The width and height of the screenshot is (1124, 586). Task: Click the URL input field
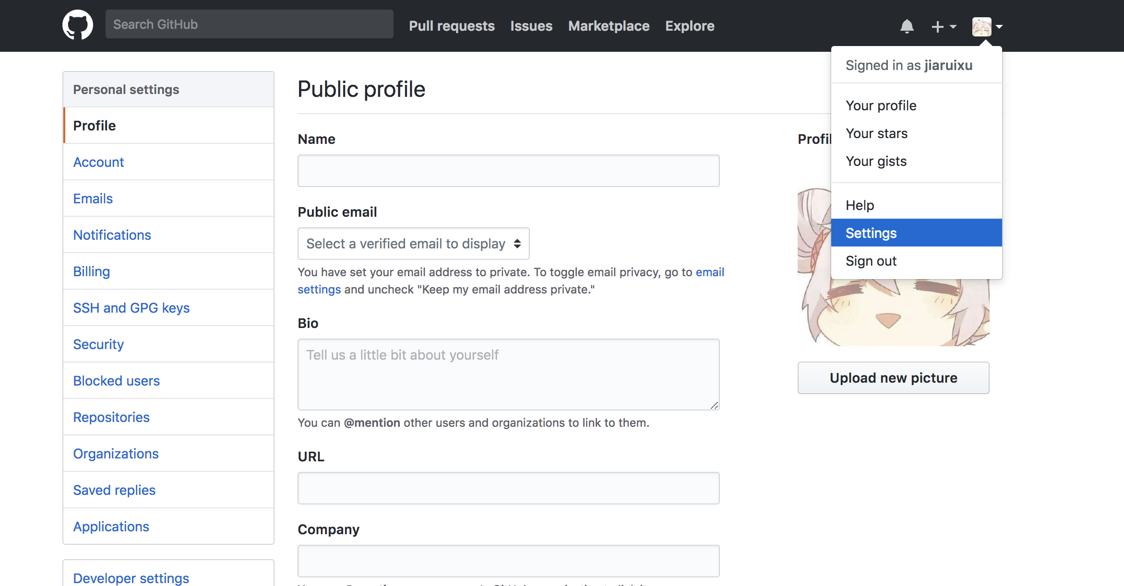point(508,488)
